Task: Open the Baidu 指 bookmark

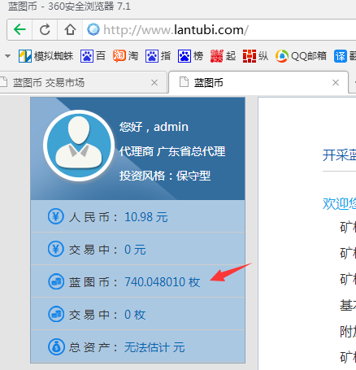Action: pyautogui.click(x=158, y=56)
